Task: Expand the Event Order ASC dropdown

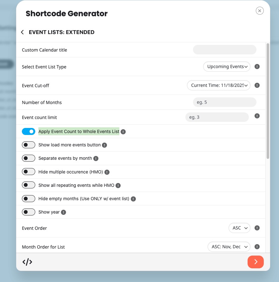Action: coord(239,228)
